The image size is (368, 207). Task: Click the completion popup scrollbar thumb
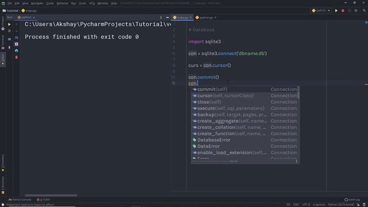click(x=298, y=93)
